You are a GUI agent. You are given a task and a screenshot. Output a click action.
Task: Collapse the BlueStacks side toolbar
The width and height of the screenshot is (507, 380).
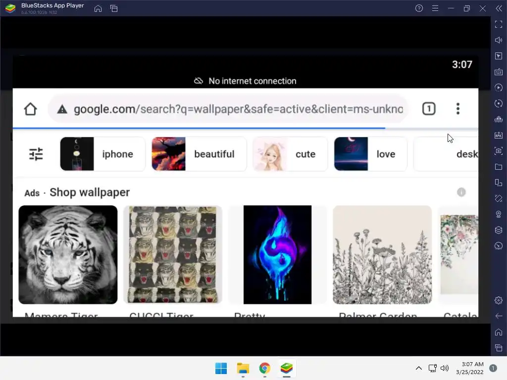499,8
